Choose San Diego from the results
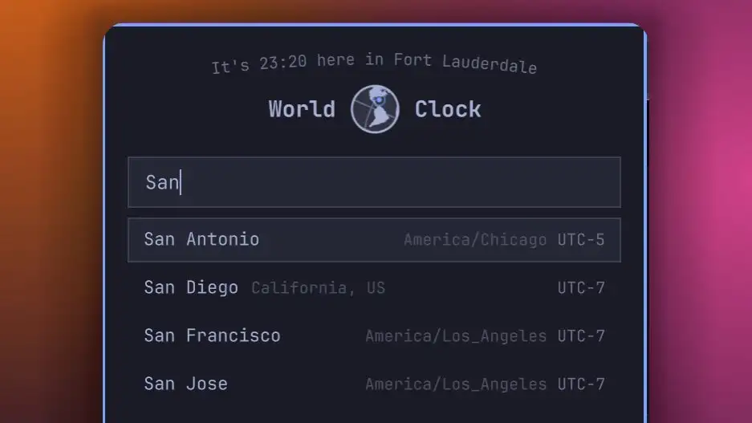The width and height of the screenshot is (752, 423). [374, 288]
